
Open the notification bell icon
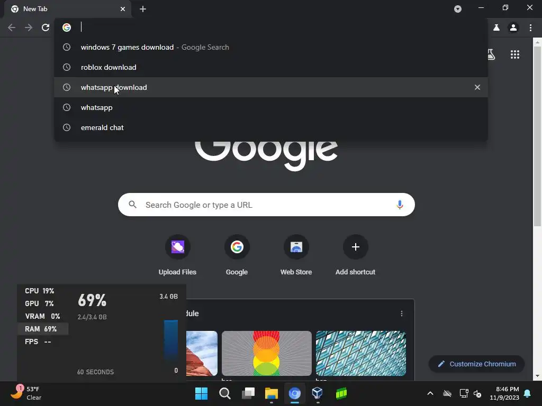pyautogui.click(x=528, y=393)
